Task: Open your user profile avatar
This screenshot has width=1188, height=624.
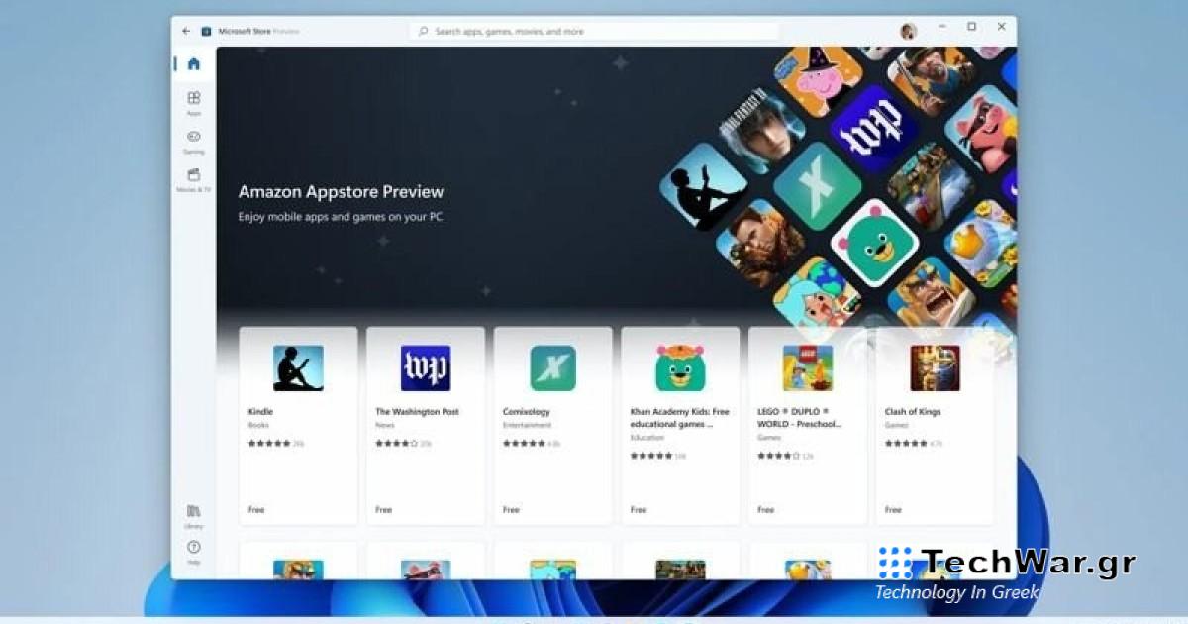Action: pos(909,29)
